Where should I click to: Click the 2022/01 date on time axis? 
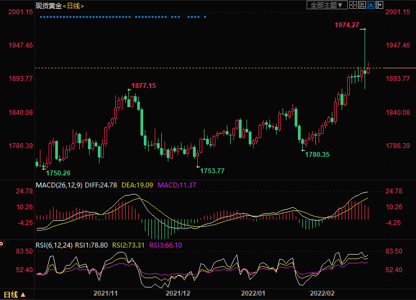253,293
